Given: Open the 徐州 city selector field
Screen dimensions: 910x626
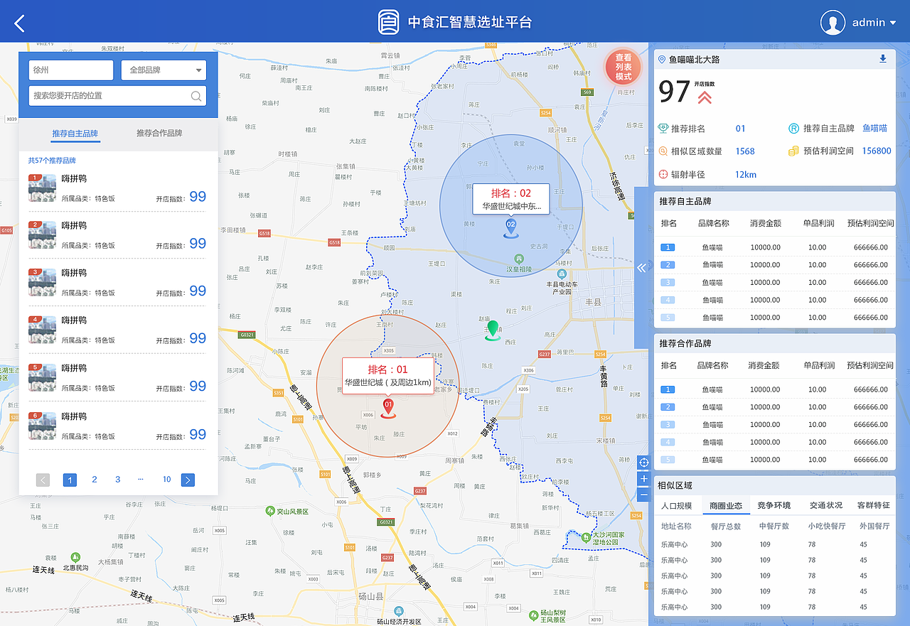Looking at the screenshot, I should (x=71, y=70).
